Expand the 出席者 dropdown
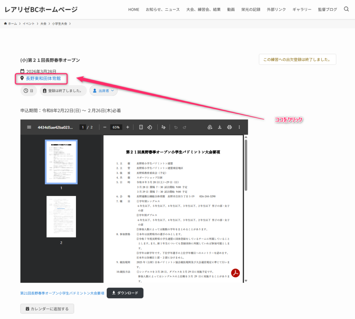 tap(103, 91)
